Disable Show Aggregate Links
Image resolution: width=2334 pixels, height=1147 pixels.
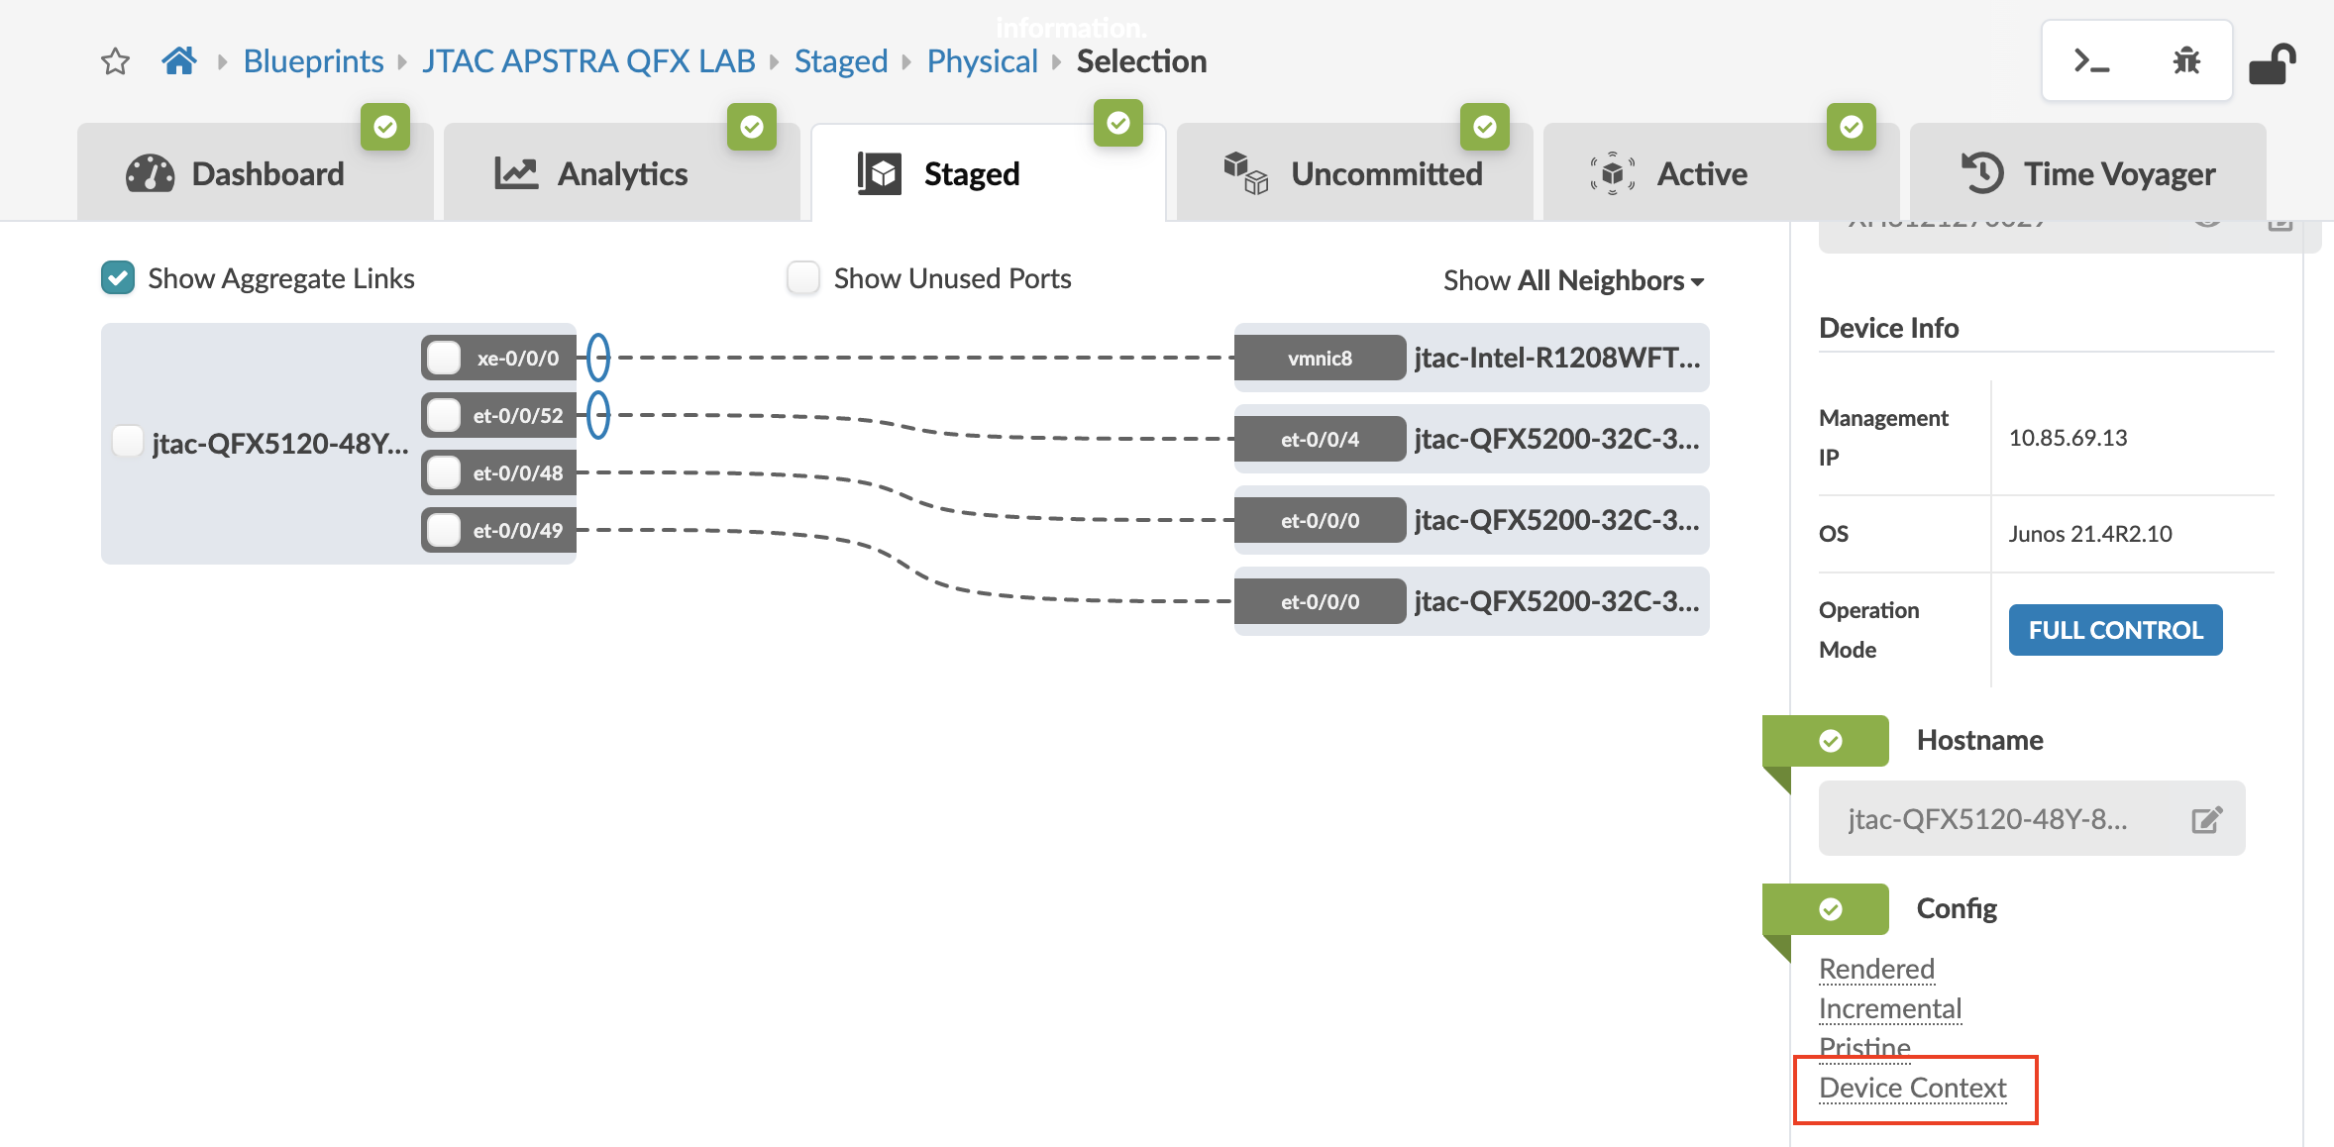116,277
